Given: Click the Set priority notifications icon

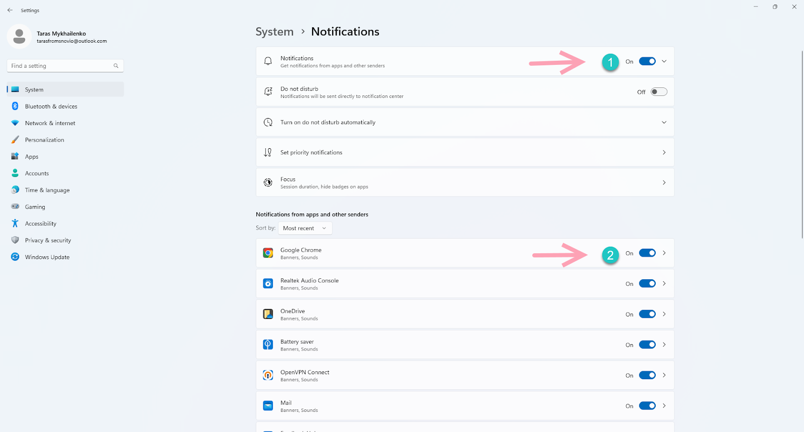Looking at the screenshot, I should point(268,152).
